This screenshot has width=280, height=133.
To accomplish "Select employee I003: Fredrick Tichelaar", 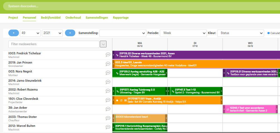I will pos(25,53).
